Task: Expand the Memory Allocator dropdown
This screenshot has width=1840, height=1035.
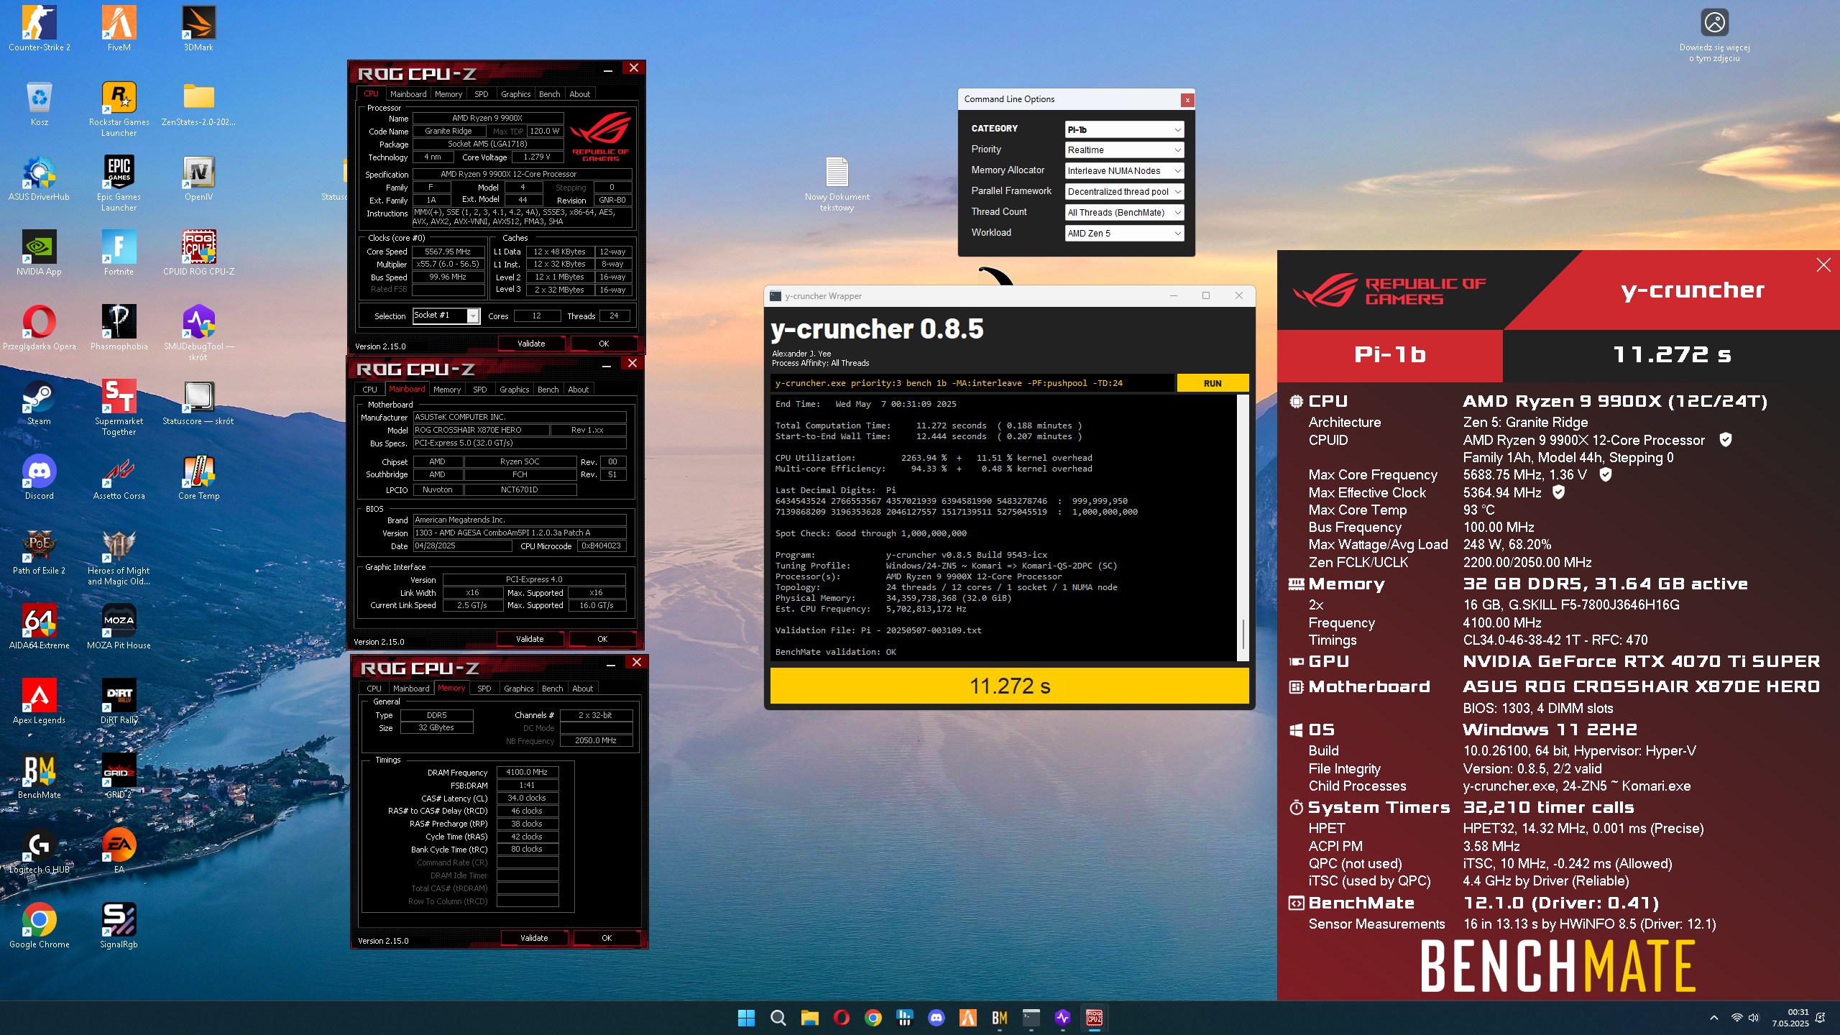Action: pos(1124,170)
